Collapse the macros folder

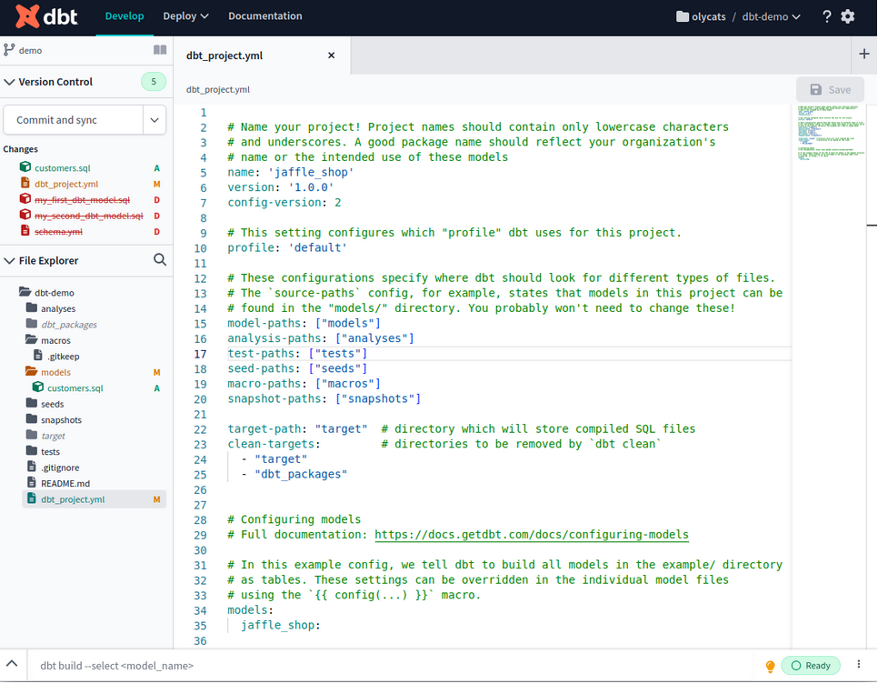click(x=31, y=339)
